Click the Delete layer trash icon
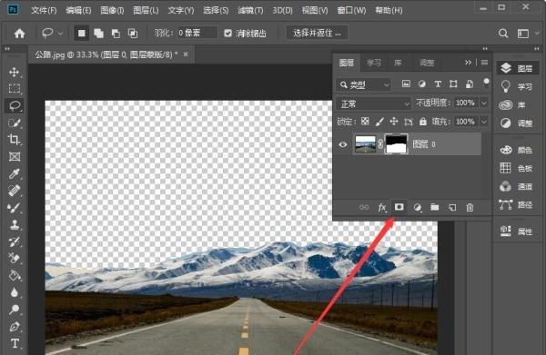The height and width of the screenshot is (355, 546). click(x=470, y=207)
